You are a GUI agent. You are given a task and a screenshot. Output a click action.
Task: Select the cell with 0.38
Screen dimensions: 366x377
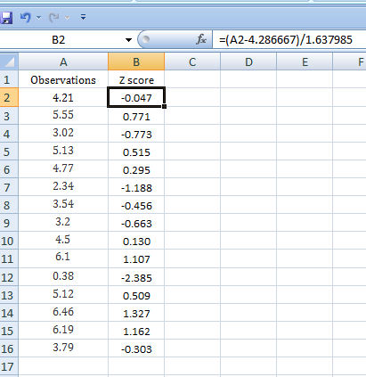(63, 276)
